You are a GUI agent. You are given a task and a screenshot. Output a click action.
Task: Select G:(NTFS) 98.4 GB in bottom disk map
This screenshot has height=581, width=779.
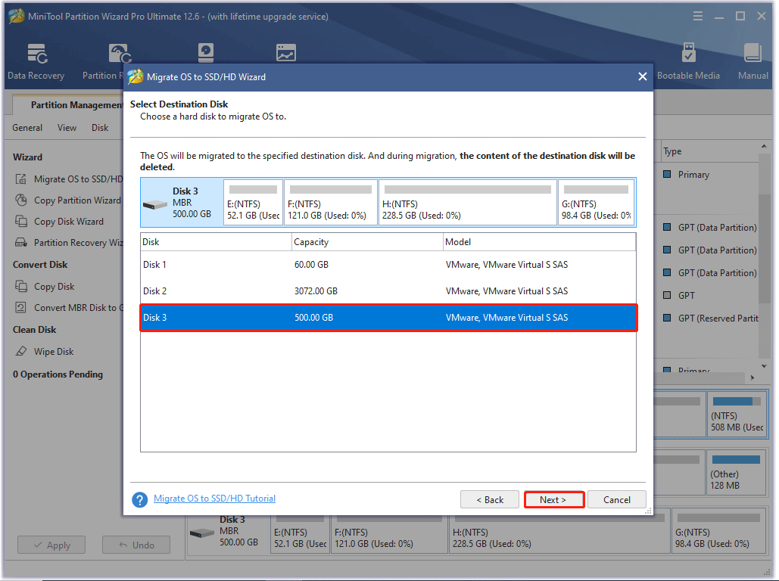718,531
